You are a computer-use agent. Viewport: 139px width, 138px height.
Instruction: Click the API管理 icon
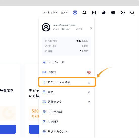44,122
